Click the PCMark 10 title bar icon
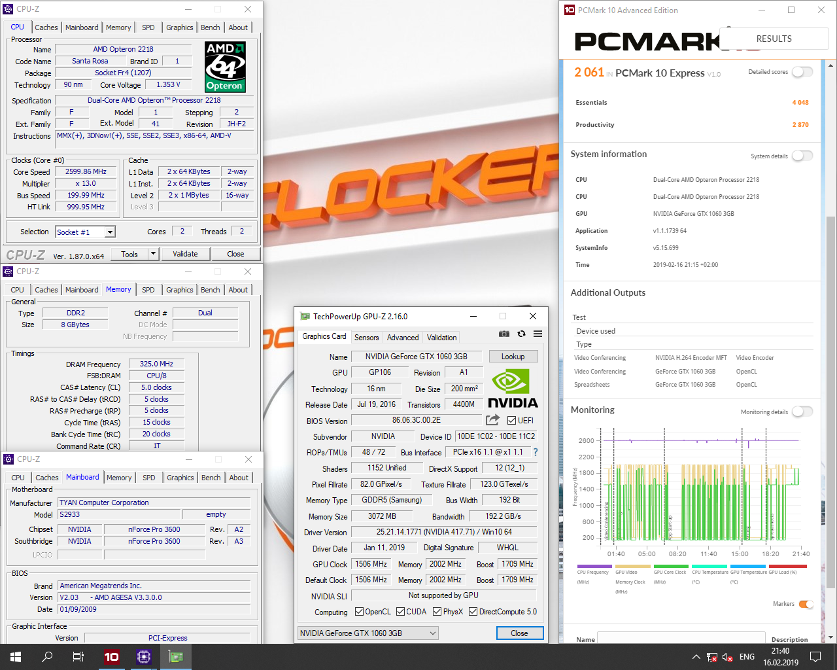The width and height of the screenshot is (837, 670). pyautogui.click(x=569, y=10)
